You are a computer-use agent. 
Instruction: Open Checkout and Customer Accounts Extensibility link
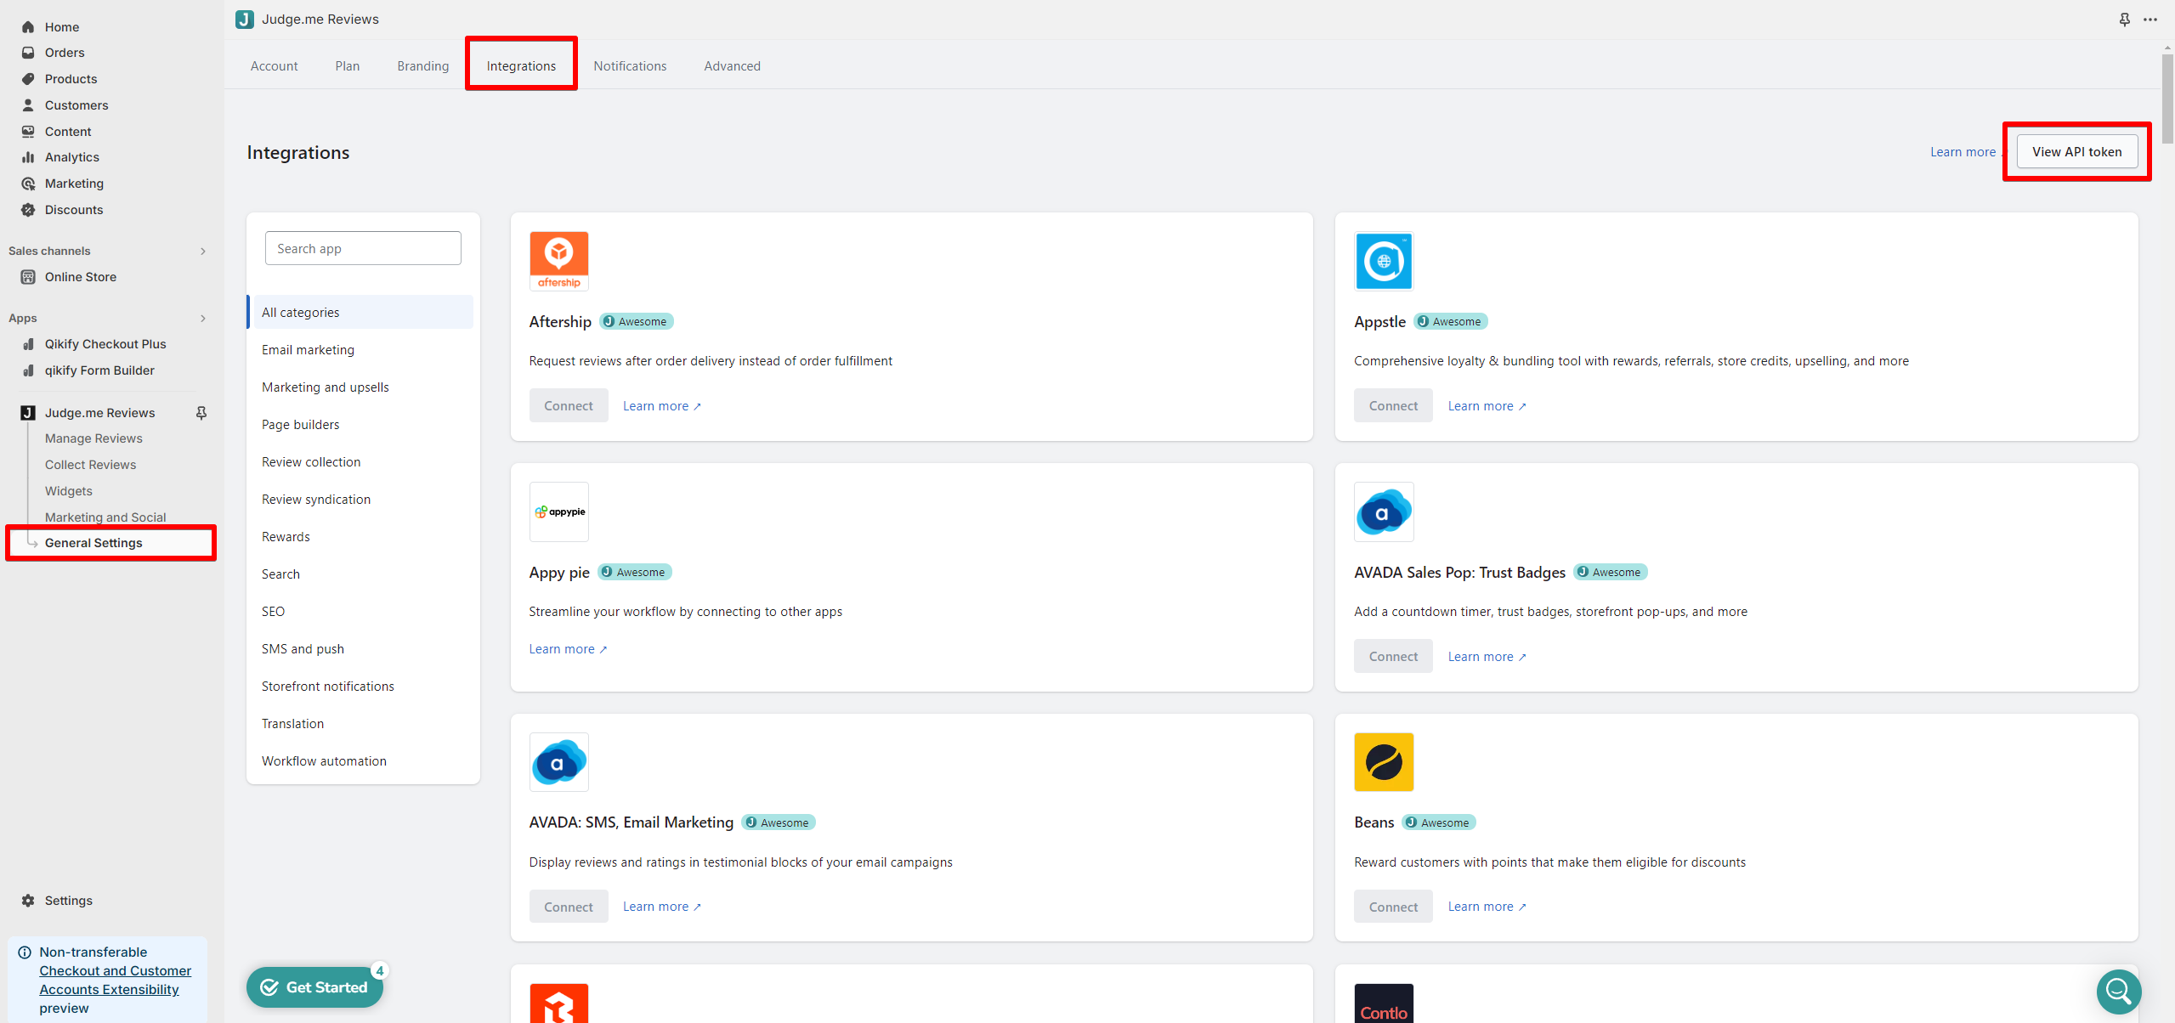[x=115, y=981]
